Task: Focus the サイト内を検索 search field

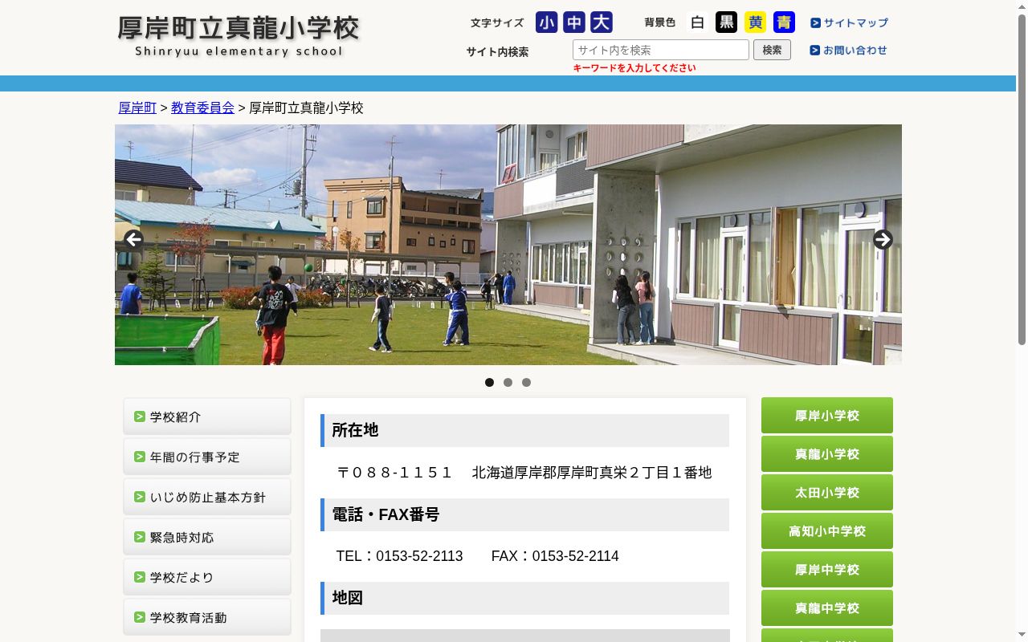Action: click(x=661, y=50)
